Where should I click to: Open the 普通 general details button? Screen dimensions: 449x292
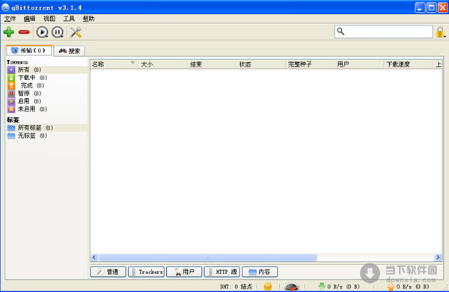pyautogui.click(x=108, y=272)
